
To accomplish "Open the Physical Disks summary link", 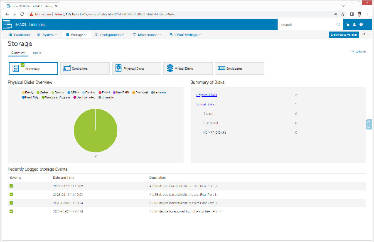I will click(x=207, y=95).
